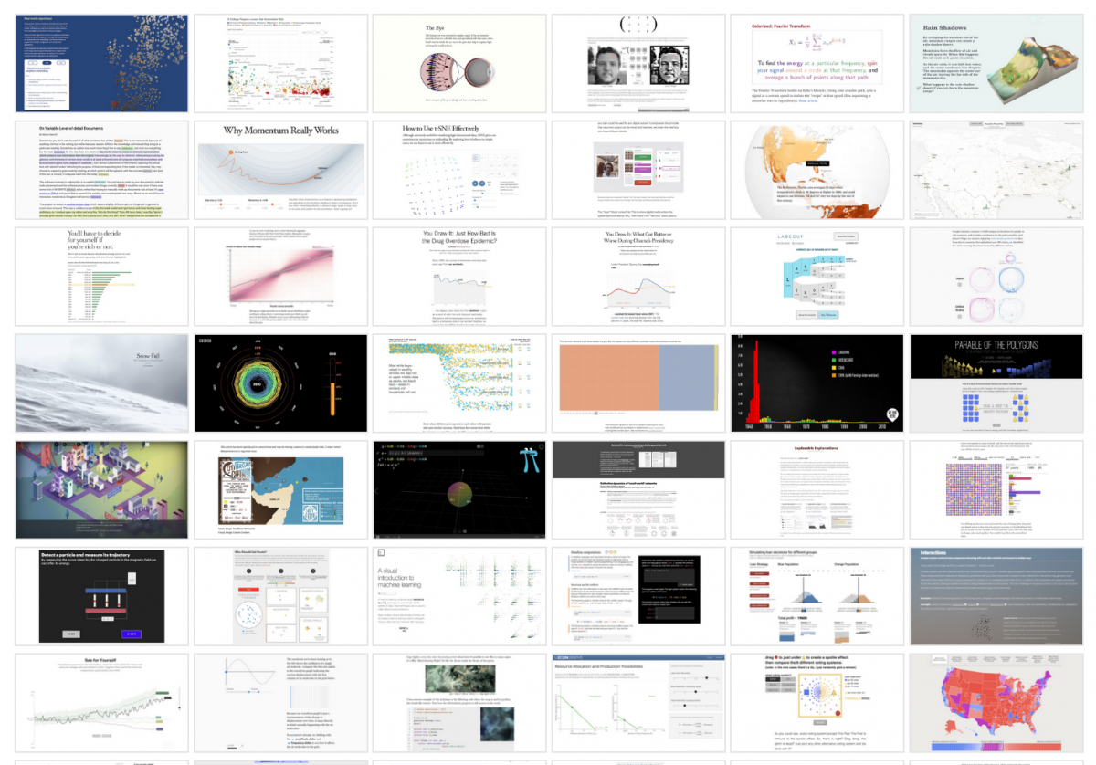Image resolution: width=1096 pixels, height=765 pixels.
Task: Open the Obama presidency "You Do It" thumbnail
Action: tap(638, 275)
